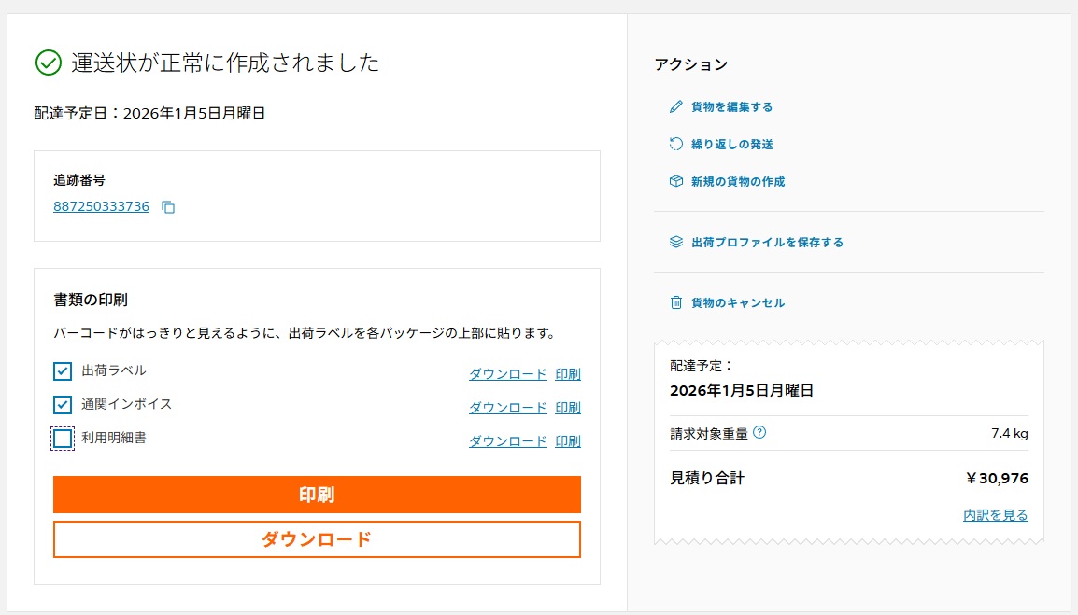Viewport: 1078px width, 615px height.
Task: Click the trash icon for 貨物のキャンセル
Action: pyautogui.click(x=676, y=303)
